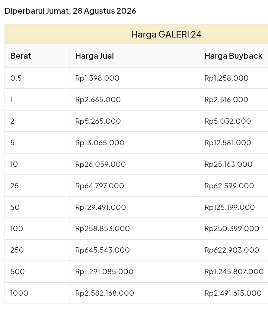The image size is (268, 309).
Task: Click the update date text 28 Agustus 2026
Action: [x=104, y=11]
